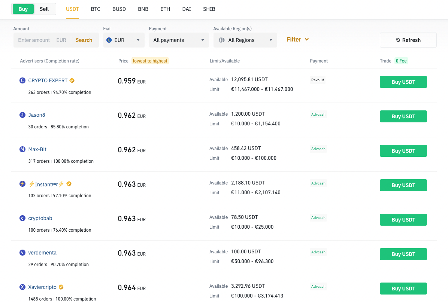Image resolution: width=448 pixels, height=302 pixels.
Task: Toggle price sorting lowest to highest
Action: (x=150, y=61)
